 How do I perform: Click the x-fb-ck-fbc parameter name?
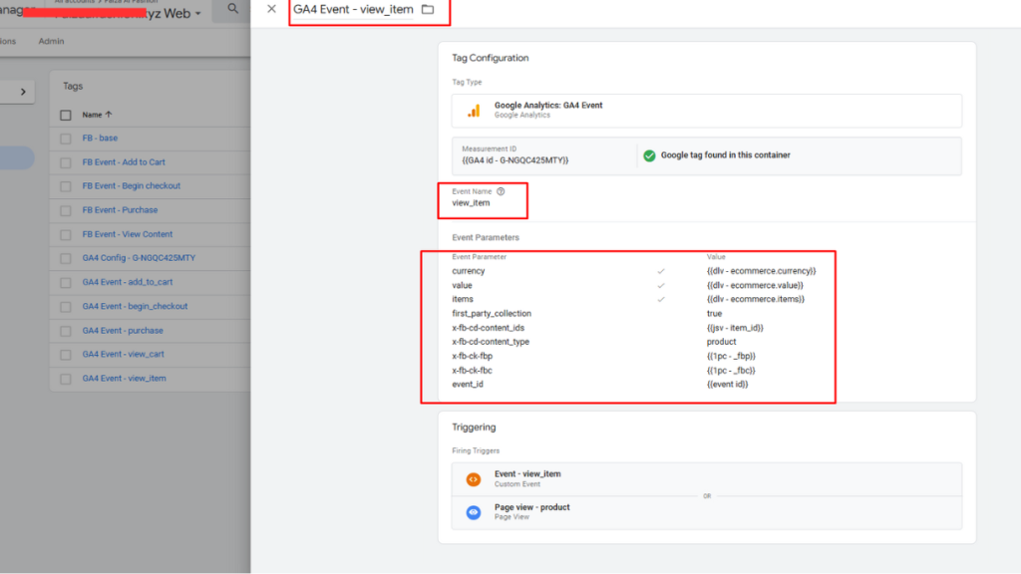click(472, 371)
